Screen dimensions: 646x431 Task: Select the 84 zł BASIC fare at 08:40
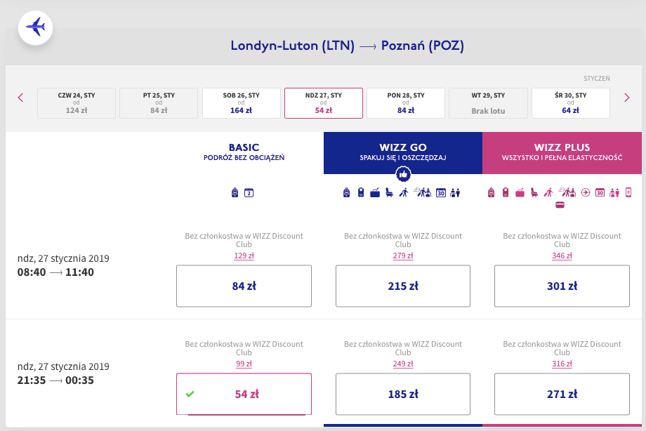(x=244, y=286)
